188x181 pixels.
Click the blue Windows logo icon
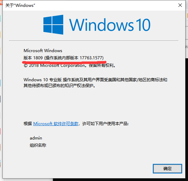[53, 25]
